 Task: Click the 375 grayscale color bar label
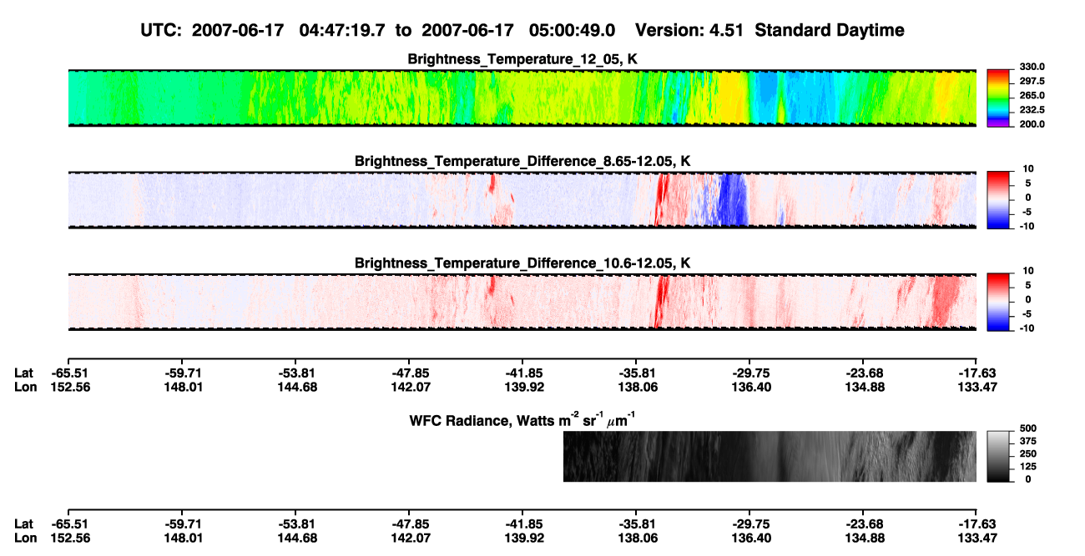tap(1027, 441)
